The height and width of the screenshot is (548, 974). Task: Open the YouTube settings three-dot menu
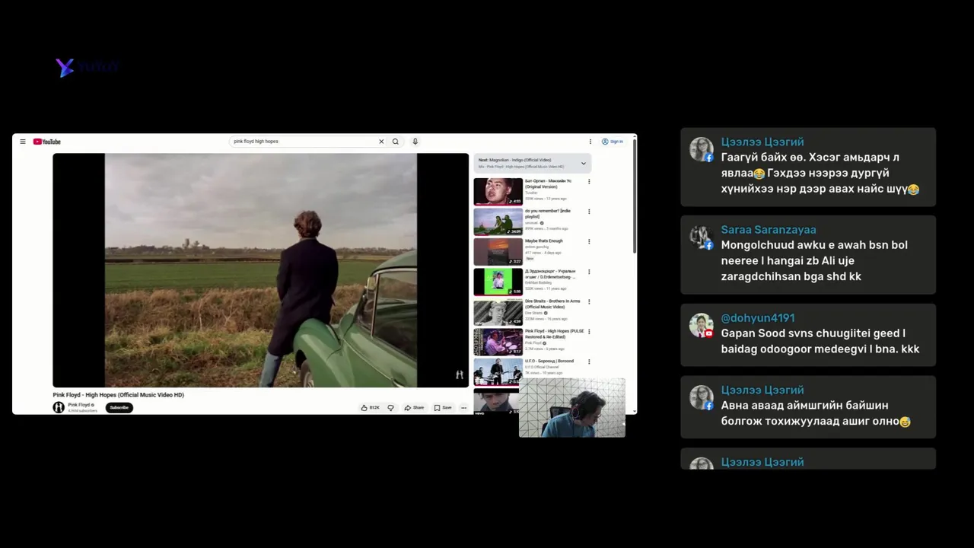(x=590, y=142)
